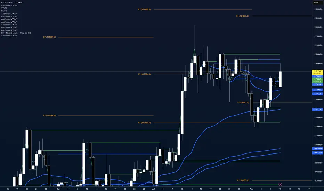Click the 112,000.0 price axis tick
The width and height of the screenshot is (324, 191).
318,127
